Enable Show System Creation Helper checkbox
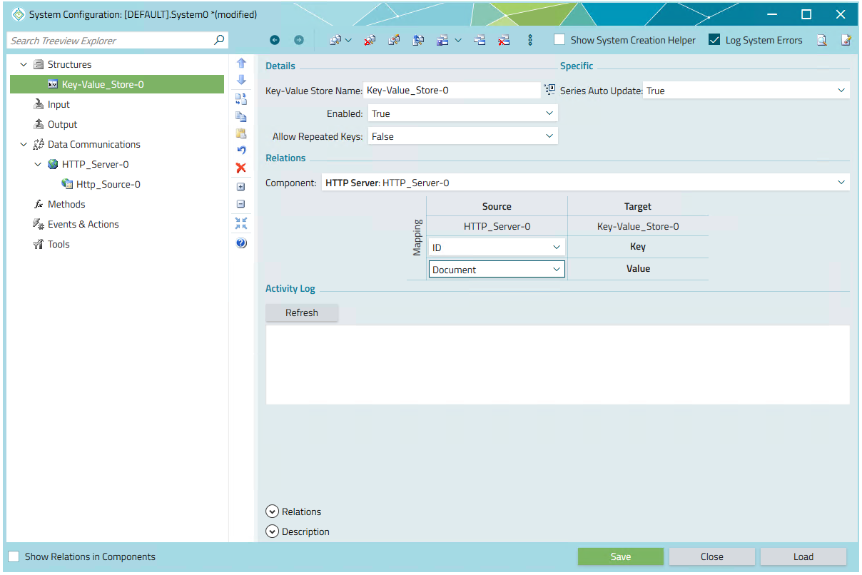This screenshot has height=575, width=862. pyautogui.click(x=560, y=40)
